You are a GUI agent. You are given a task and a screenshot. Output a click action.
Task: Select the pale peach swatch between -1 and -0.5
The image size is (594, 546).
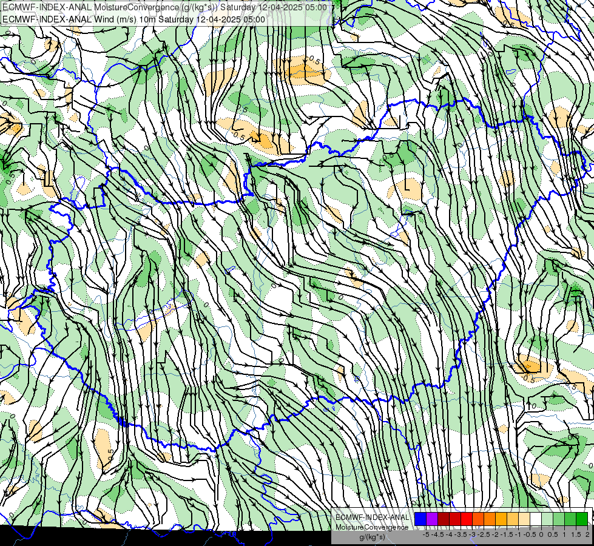coord(524,519)
